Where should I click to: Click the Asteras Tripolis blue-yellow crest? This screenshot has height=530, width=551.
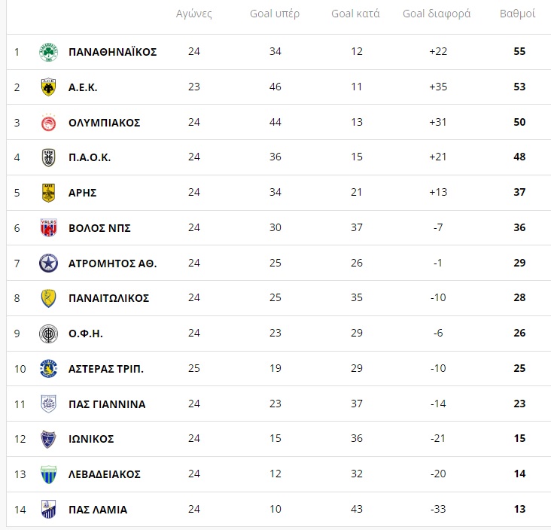48,369
